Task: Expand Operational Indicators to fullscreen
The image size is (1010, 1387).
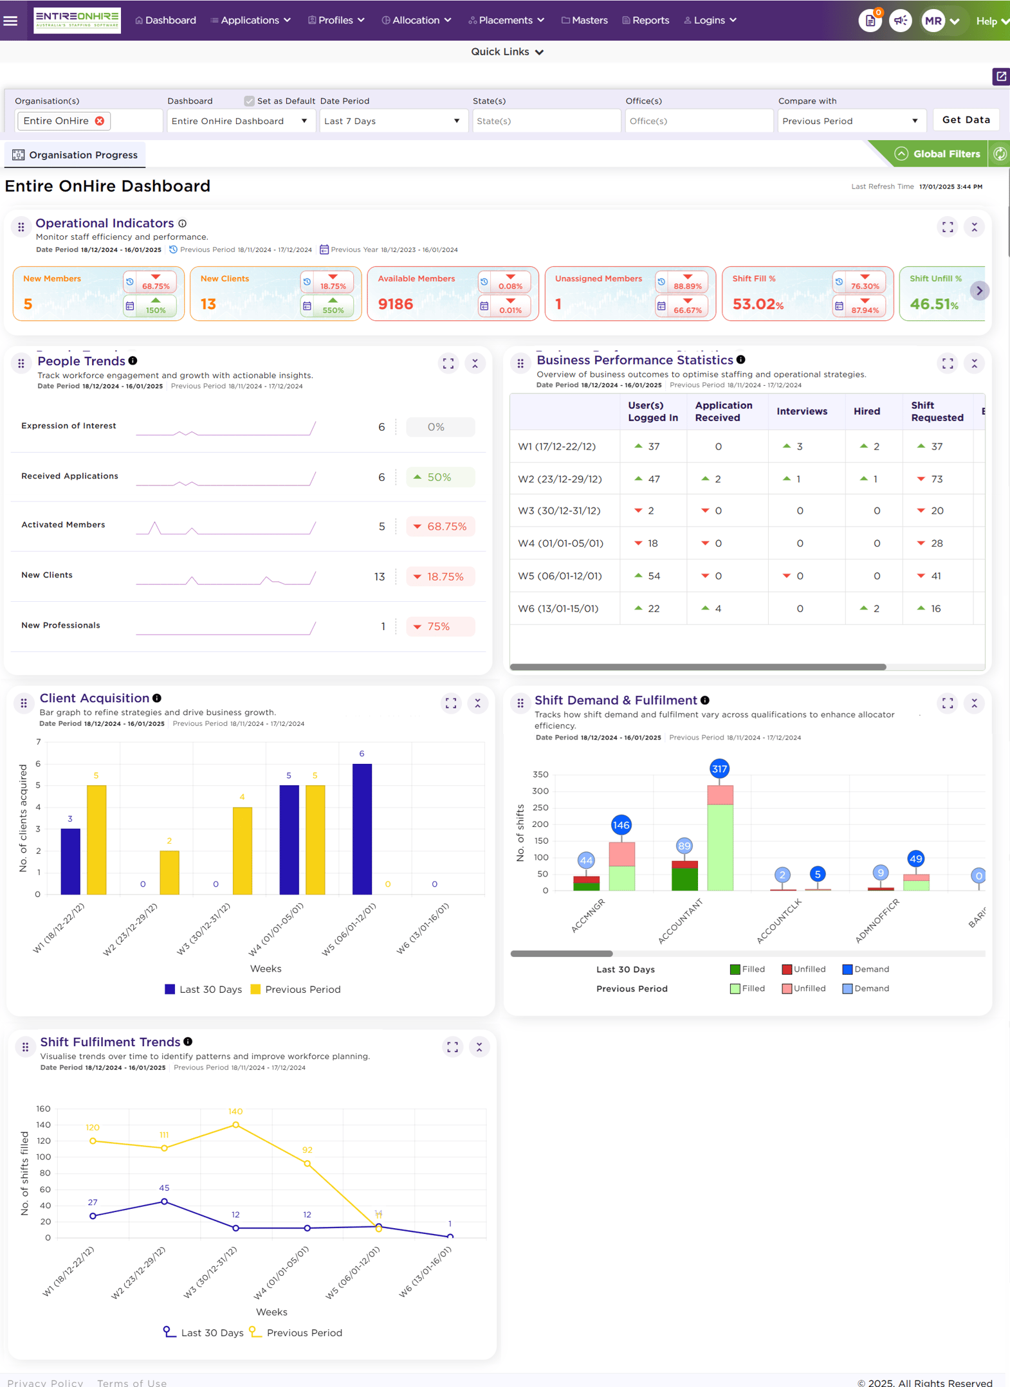Action: point(948,227)
